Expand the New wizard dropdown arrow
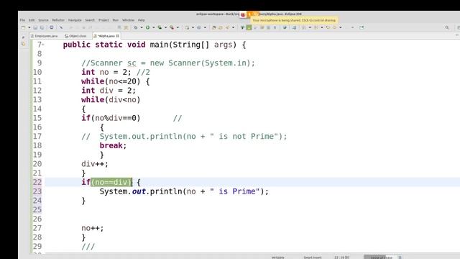This screenshot has width=460, height=259. pyautogui.click(x=29, y=27)
